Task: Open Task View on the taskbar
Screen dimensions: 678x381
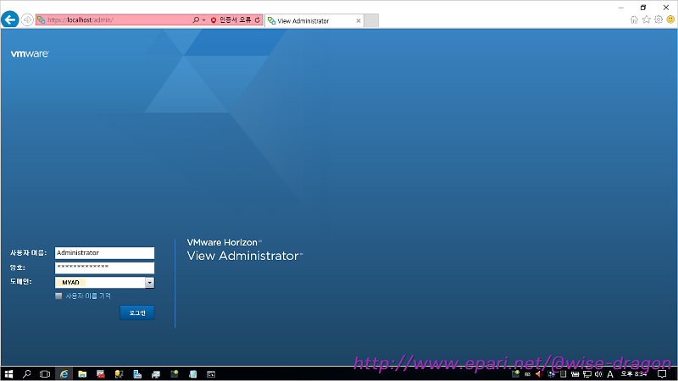Action: (45, 374)
